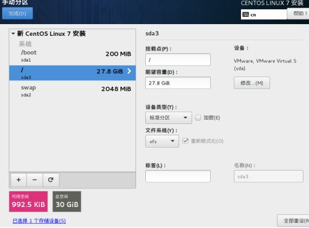
Task: Click the keyboard layout icon next to cn
Action: [x=245, y=14]
